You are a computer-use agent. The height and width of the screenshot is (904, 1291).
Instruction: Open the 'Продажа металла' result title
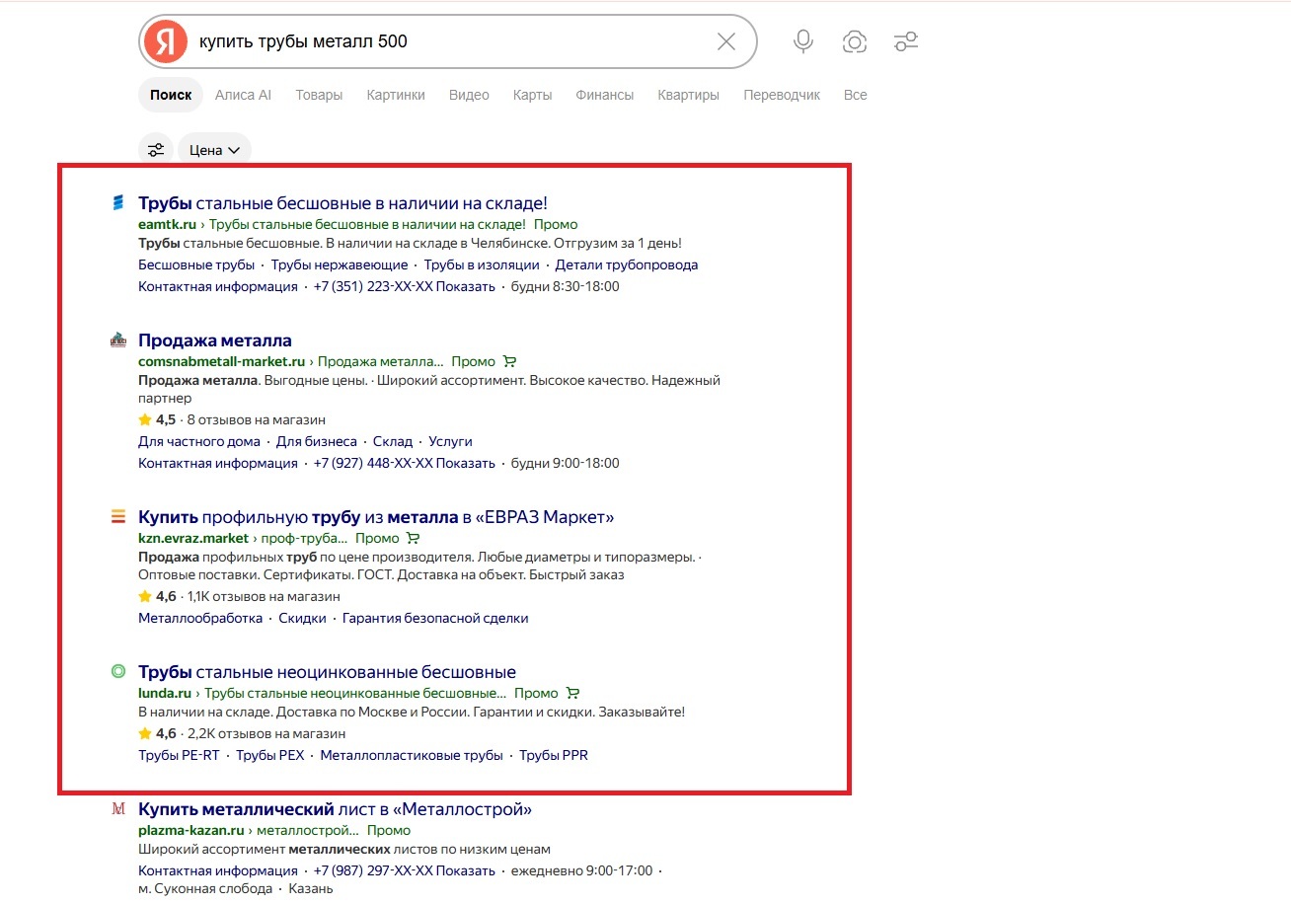tap(215, 340)
